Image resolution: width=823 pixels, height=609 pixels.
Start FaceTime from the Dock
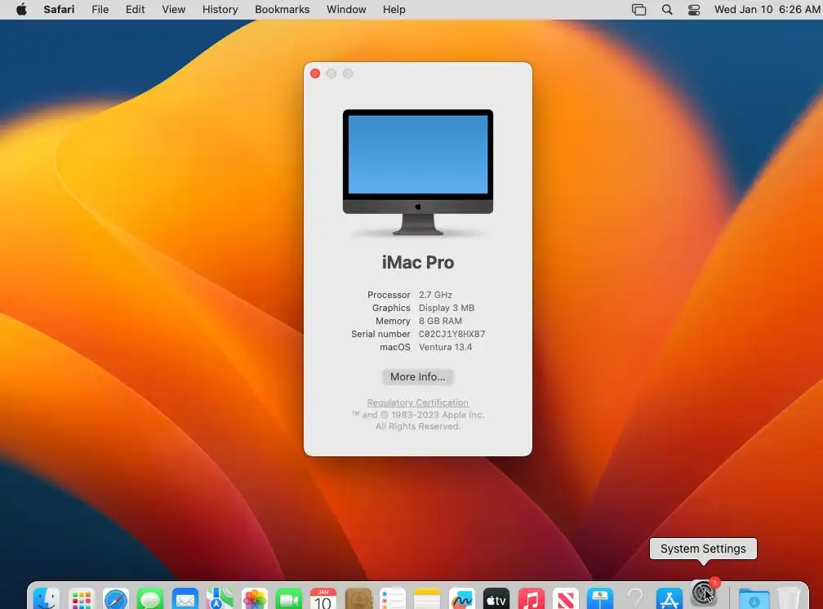[x=289, y=599]
